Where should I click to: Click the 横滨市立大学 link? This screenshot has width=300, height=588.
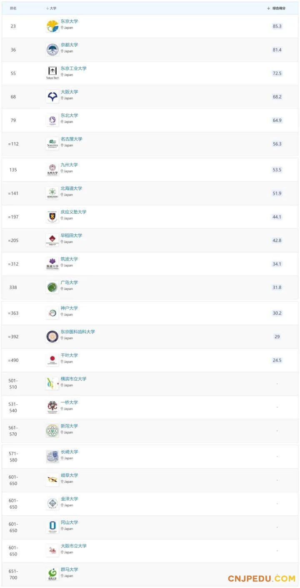click(74, 379)
